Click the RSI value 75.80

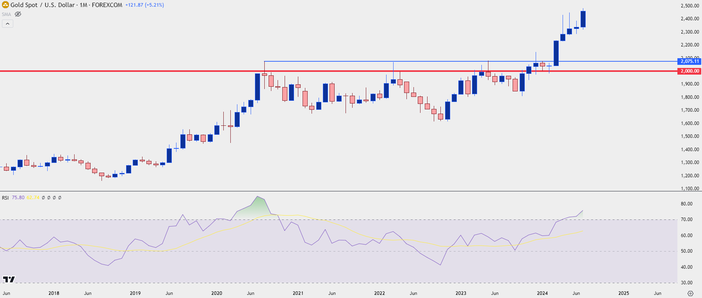18,198
